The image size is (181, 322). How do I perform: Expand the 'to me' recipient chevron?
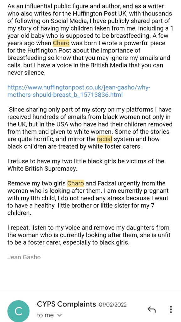[59, 315]
